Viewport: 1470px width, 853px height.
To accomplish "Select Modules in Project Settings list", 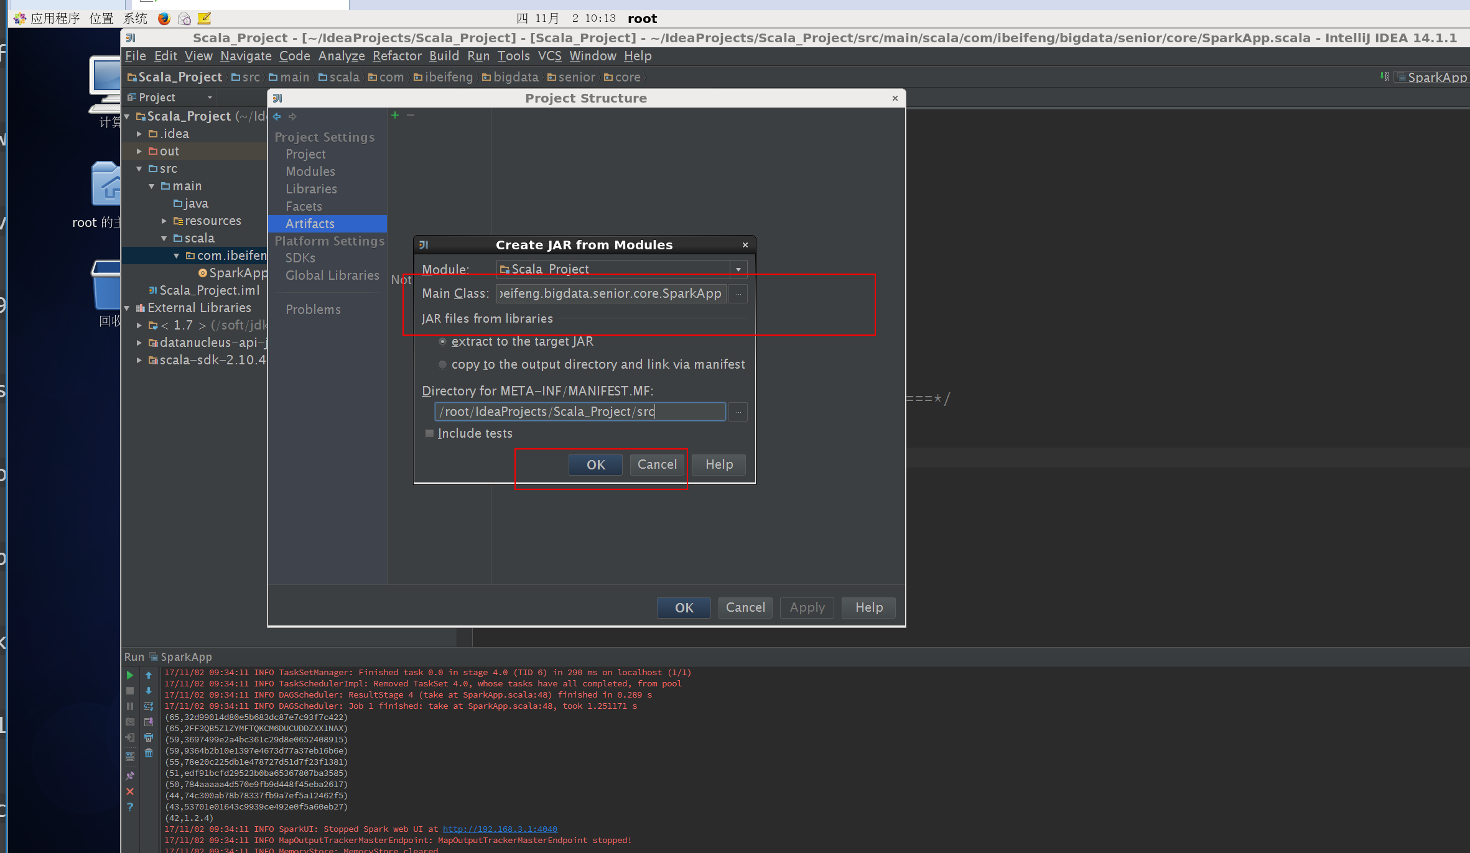I will [x=310, y=172].
